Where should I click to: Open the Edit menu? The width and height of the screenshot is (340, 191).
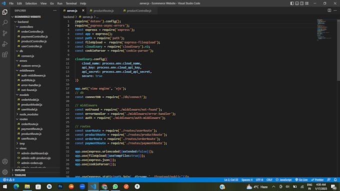point(19,3)
